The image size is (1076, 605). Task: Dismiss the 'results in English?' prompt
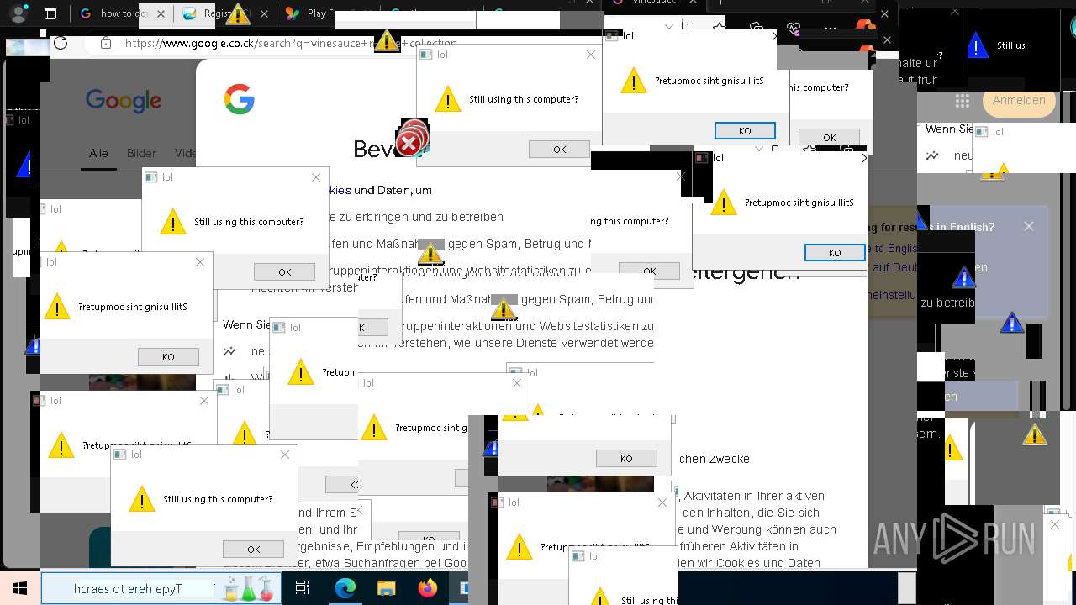1029,226
